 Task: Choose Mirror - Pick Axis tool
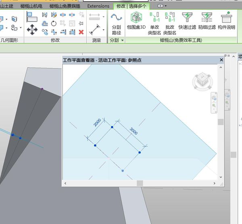pos(45,15)
